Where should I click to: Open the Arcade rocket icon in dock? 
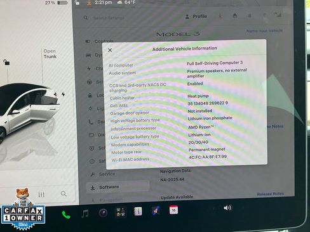(x=156, y=210)
